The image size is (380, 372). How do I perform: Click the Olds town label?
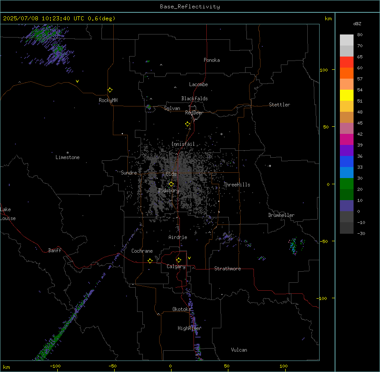point(171,174)
